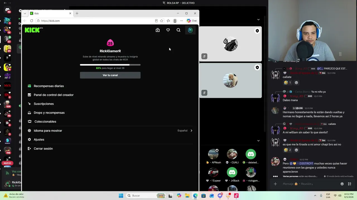Screen dimensions: 357x200
Task: Expand the Idioma para mostrar Español chevron
Action: pyautogui.click(x=191, y=131)
